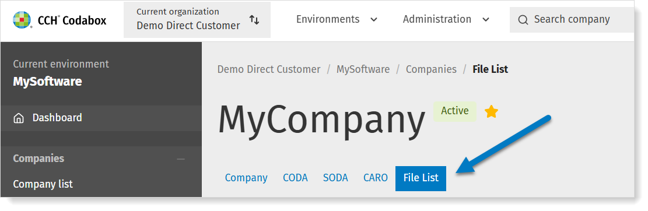Toggle the favorite star for MyCompany
This screenshot has width=648, height=211.
point(491,111)
